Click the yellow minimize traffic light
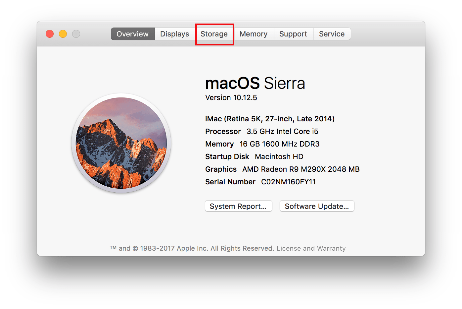The width and height of the screenshot is (462, 309). pos(63,33)
